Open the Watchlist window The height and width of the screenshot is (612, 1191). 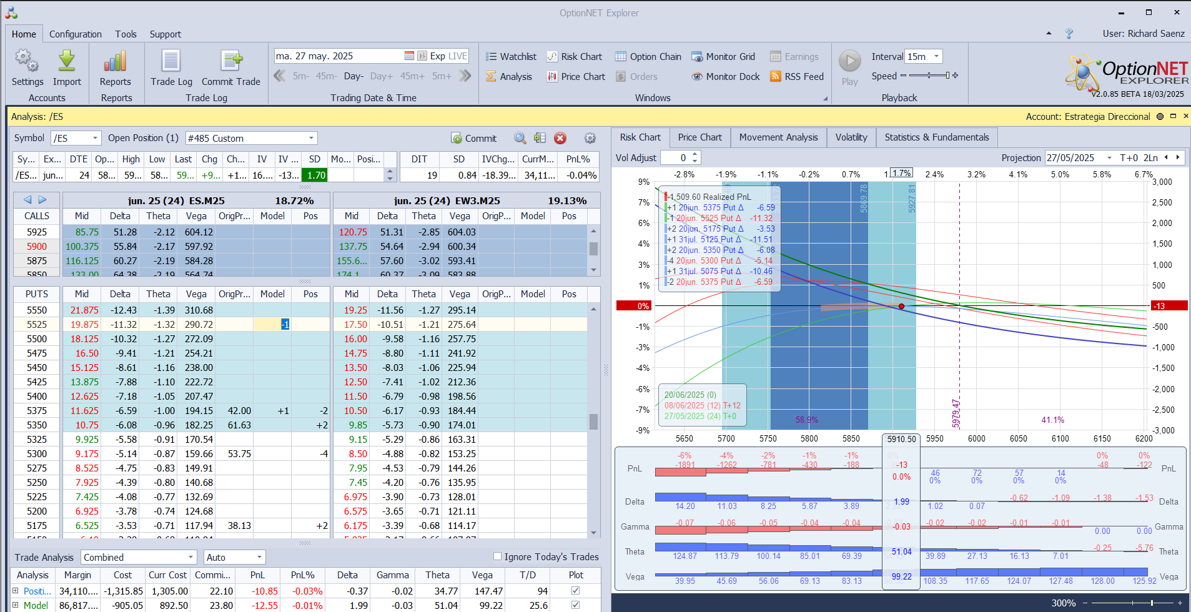[511, 56]
